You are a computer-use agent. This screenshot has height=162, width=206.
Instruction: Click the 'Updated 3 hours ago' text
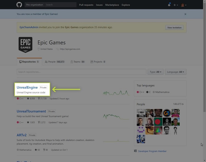[59, 99]
